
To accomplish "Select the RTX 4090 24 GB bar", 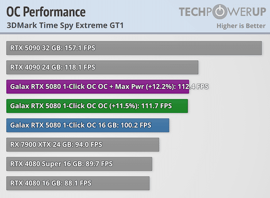I will point(102,67).
